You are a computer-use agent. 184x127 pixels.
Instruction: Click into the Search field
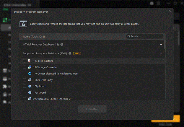tap(145, 36)
